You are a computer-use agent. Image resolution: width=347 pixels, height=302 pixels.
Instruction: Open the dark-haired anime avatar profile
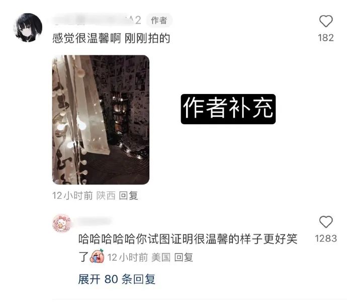[28, 28]
